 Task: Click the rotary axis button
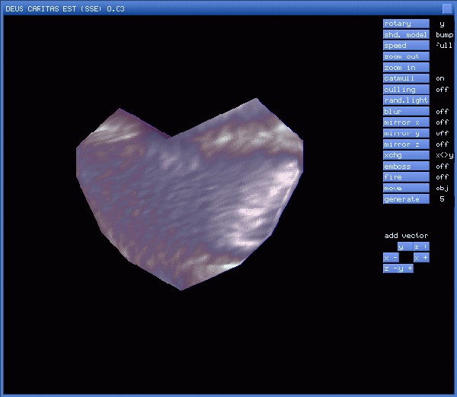[x=406, y=24]
